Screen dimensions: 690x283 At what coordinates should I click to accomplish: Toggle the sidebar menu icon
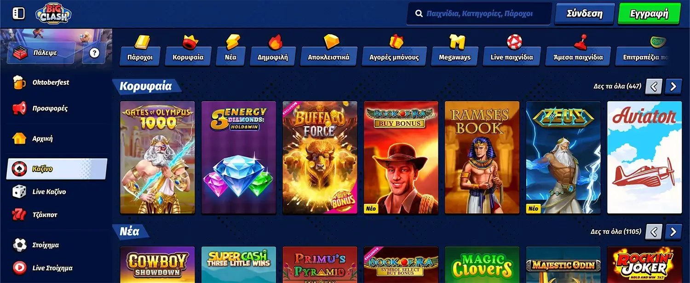click(x=18, y=13)
